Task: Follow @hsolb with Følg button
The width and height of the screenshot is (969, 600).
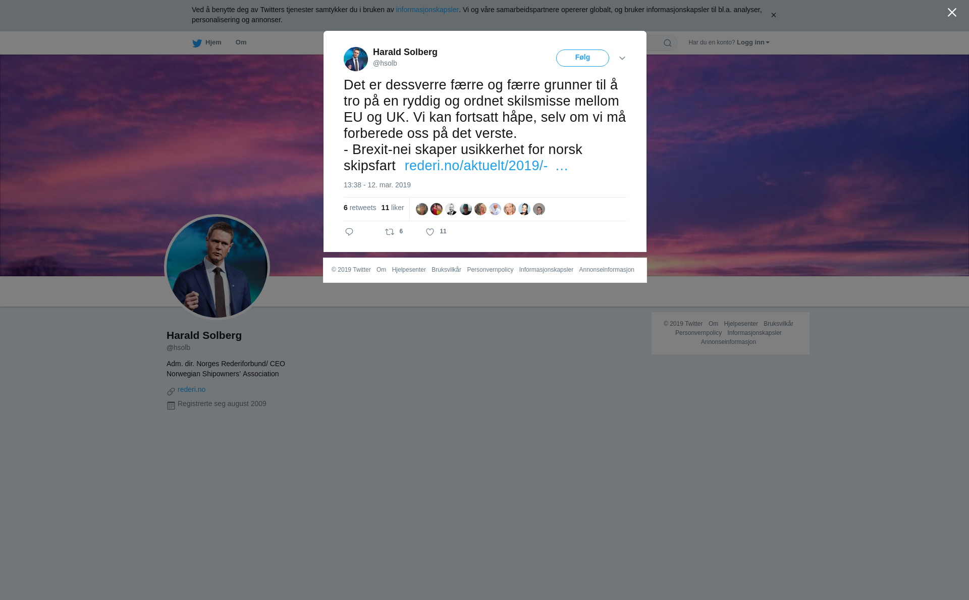Action: (582, 58)
